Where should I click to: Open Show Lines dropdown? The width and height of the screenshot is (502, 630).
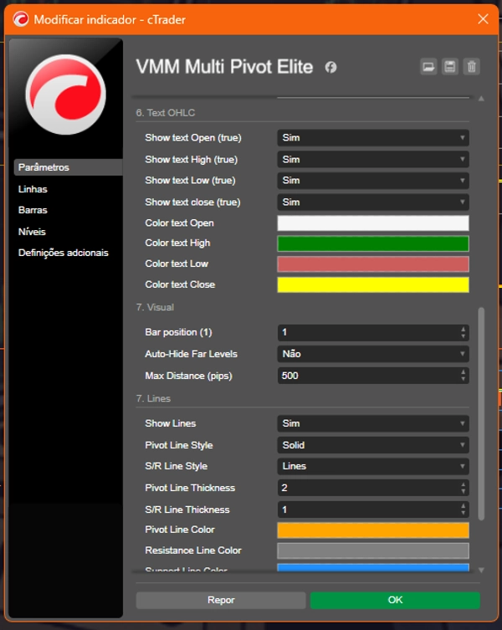pyautogui.click(x=373, y=423)
